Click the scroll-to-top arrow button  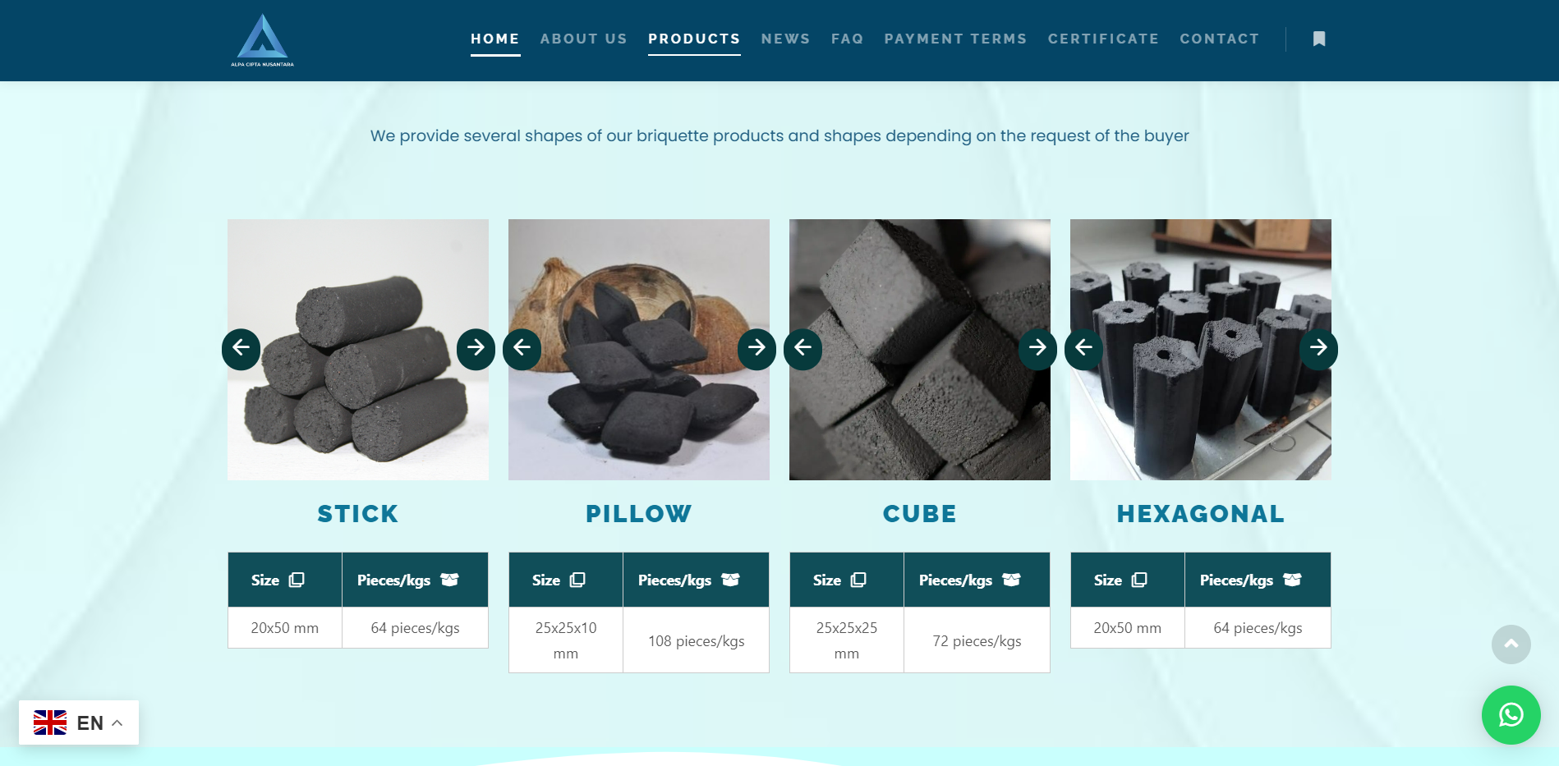click(1511, 644)
